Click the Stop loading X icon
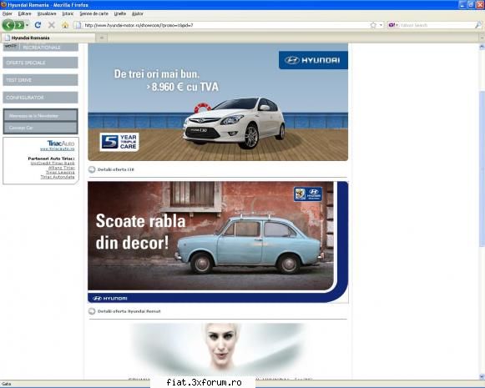Viewport: 485px width, 388px height. (52, 25)
